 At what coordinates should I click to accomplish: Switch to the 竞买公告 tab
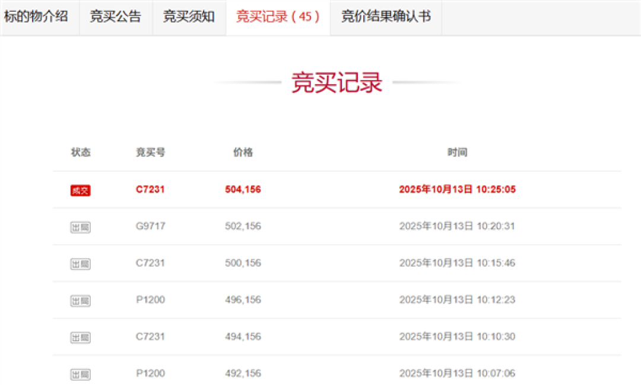click(116, 17)
